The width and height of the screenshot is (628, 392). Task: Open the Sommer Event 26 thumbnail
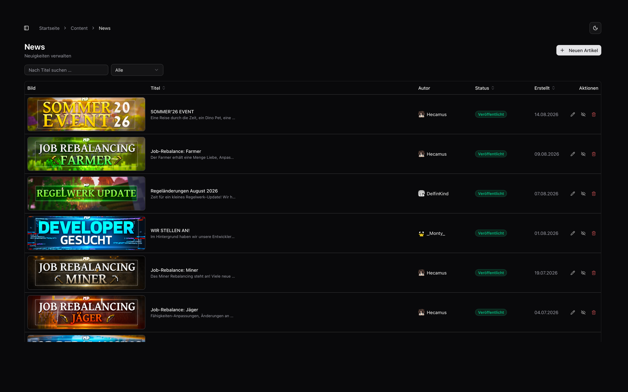point(86,114)
